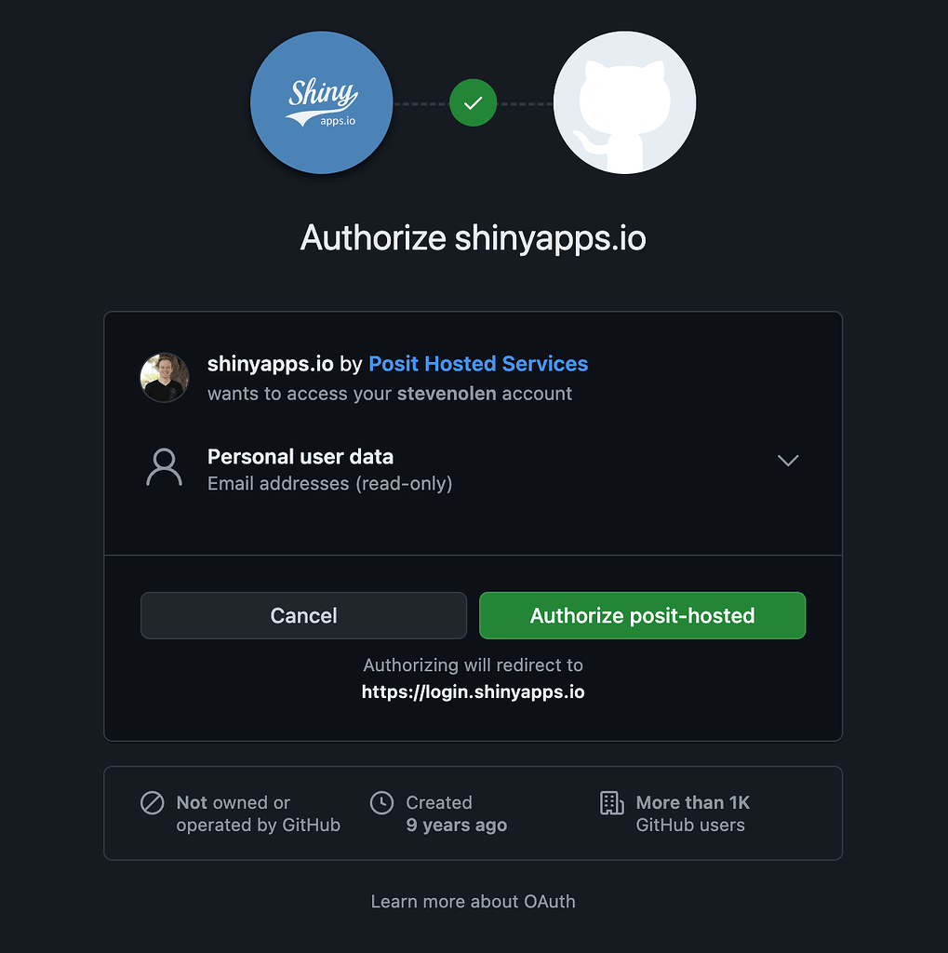The image size is (948, 953).
Task: Click the personal user data person icon
Action: (x=164, y=467)
